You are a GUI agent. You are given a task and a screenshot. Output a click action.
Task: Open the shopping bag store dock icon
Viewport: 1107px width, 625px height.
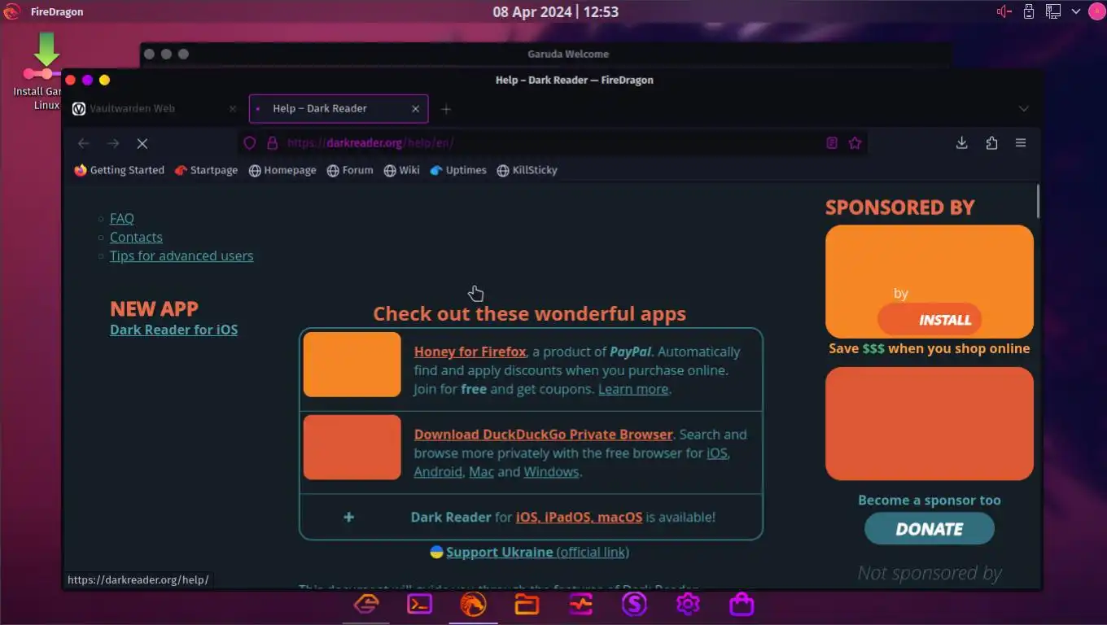pos(742,604)
